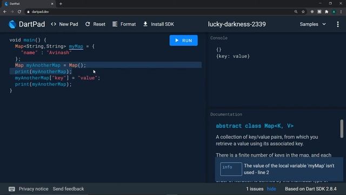Click the Documentation panel scrollbar

[342, 129]
